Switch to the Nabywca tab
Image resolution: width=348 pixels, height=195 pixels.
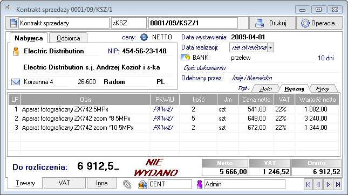point(29,38)
